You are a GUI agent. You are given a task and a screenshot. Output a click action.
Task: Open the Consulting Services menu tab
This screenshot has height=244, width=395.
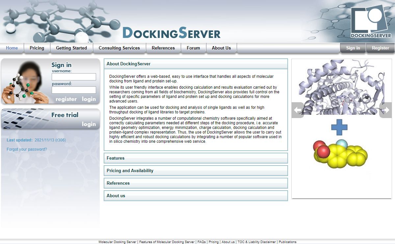pyautogui.click(x=119, y=48)
